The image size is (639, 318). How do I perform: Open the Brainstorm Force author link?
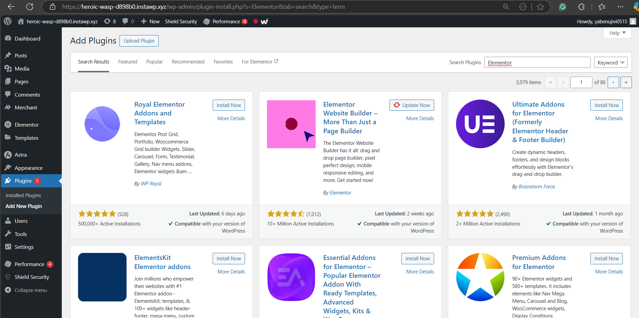point(537,187)
